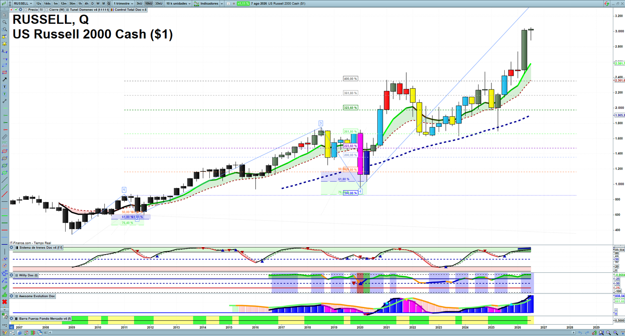Click the Barra Fuerza Fondo Mercado v4 label

coord(45,319)
